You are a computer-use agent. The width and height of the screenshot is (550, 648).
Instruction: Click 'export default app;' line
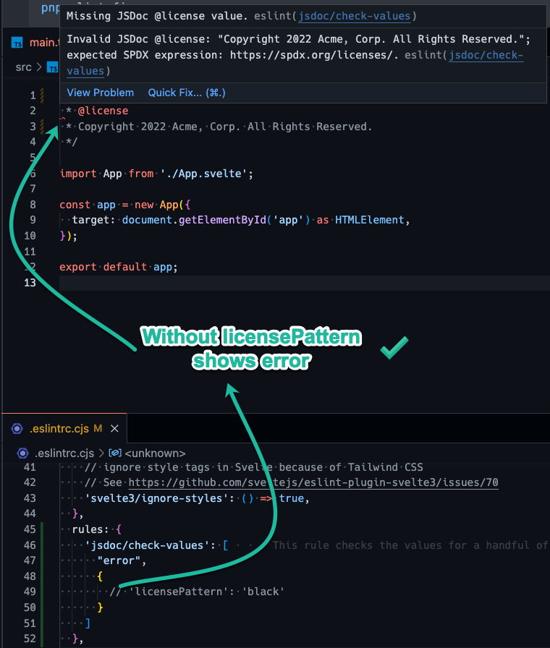(x=118, y=267)
